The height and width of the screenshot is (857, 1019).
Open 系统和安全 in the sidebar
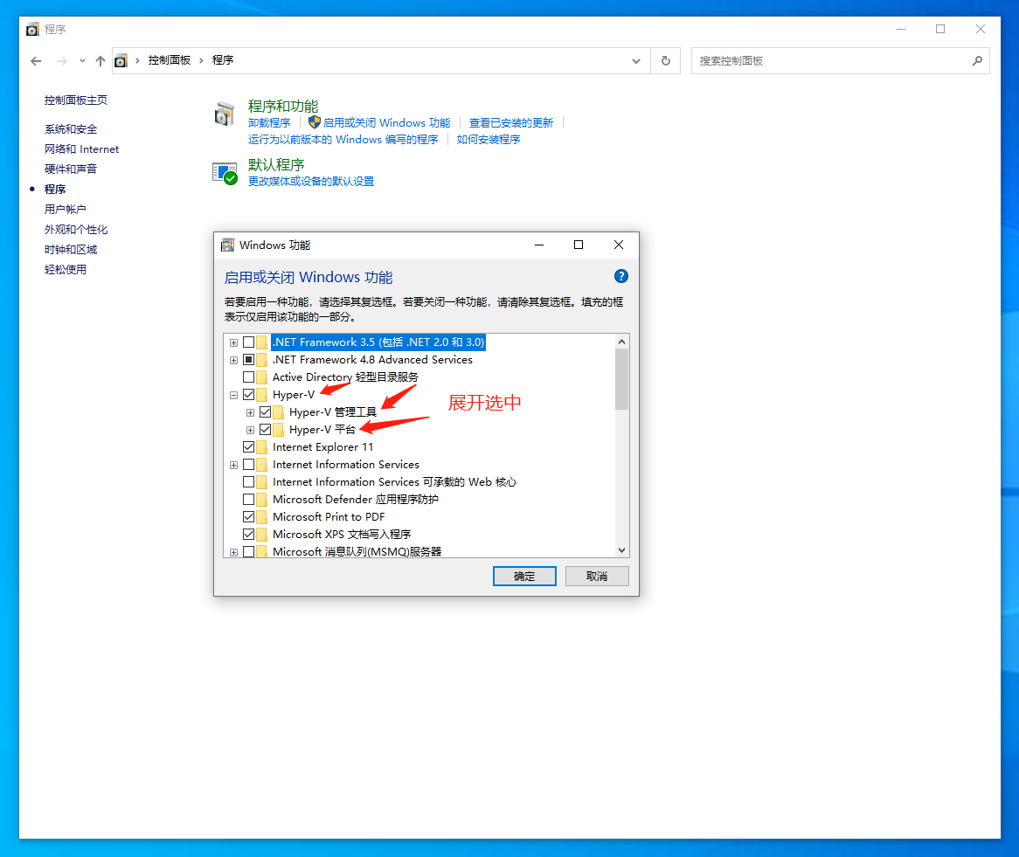(x=71, y=128)
